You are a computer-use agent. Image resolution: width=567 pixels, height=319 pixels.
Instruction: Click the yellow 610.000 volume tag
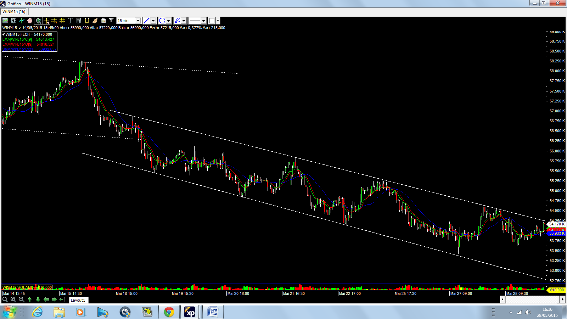coord(557,290)
